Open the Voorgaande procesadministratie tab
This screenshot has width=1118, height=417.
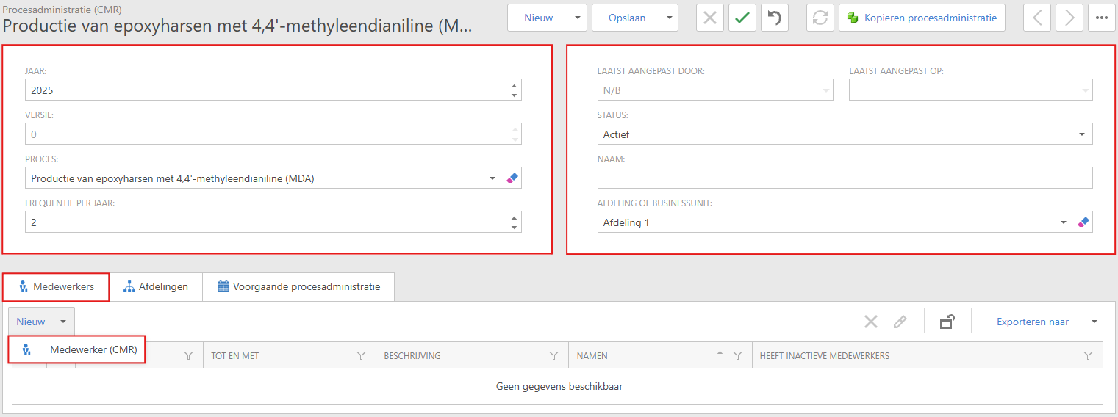[x=298, y=287]
